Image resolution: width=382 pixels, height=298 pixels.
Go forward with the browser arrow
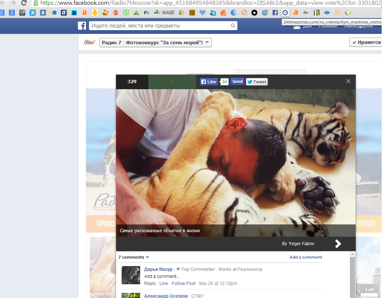pos(13,3)
